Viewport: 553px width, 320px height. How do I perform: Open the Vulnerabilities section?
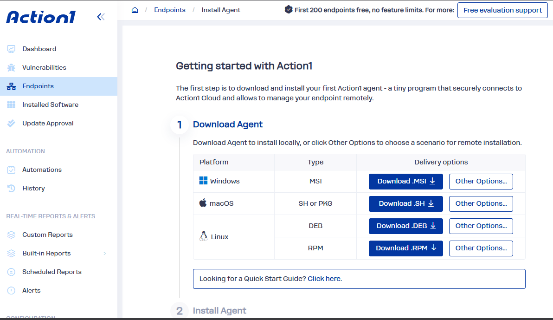coord(44,67)
